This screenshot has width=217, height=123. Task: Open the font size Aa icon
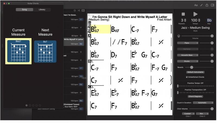coord(196,5)
